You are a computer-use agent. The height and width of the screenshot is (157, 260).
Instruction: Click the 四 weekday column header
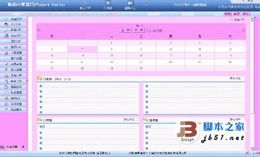pyautogui.click(x=170, y=36)
